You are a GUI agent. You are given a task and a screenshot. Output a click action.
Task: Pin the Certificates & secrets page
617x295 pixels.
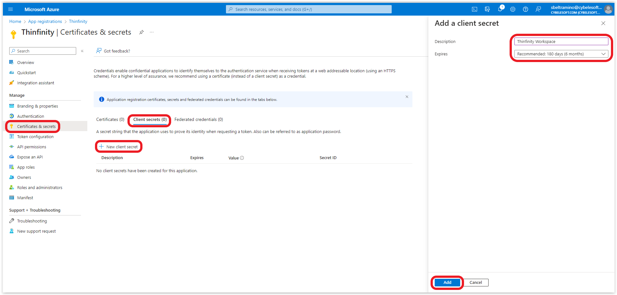[x=142, y=32]
